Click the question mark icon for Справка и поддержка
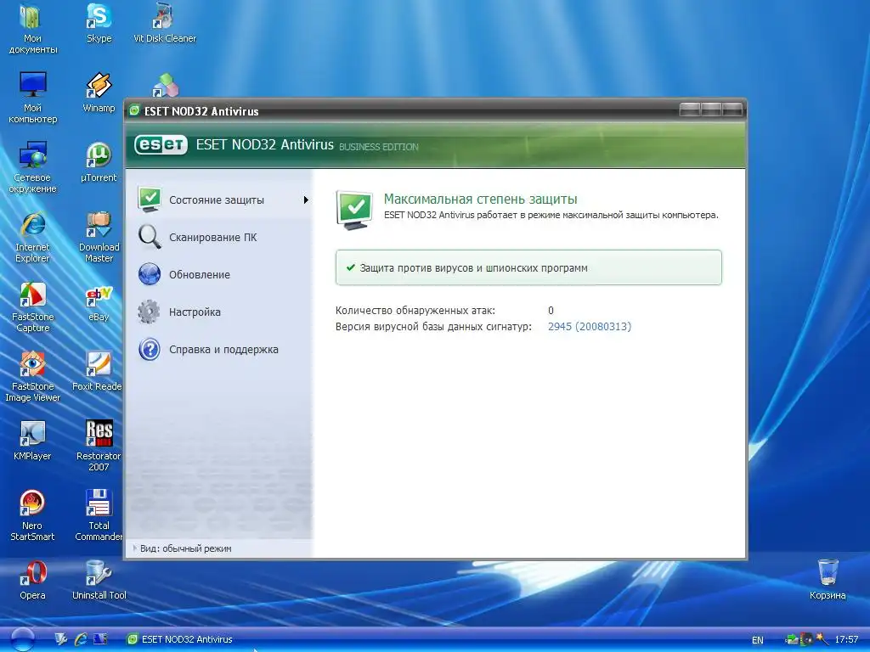Viewport: 870px width, 652px height. pyautogui.click(x=150, y=349)
